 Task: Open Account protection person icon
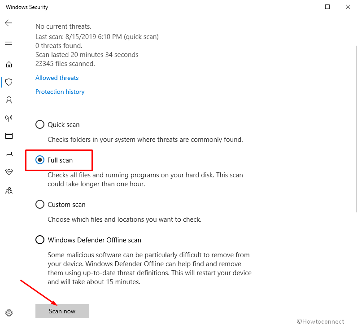[9, 100]
